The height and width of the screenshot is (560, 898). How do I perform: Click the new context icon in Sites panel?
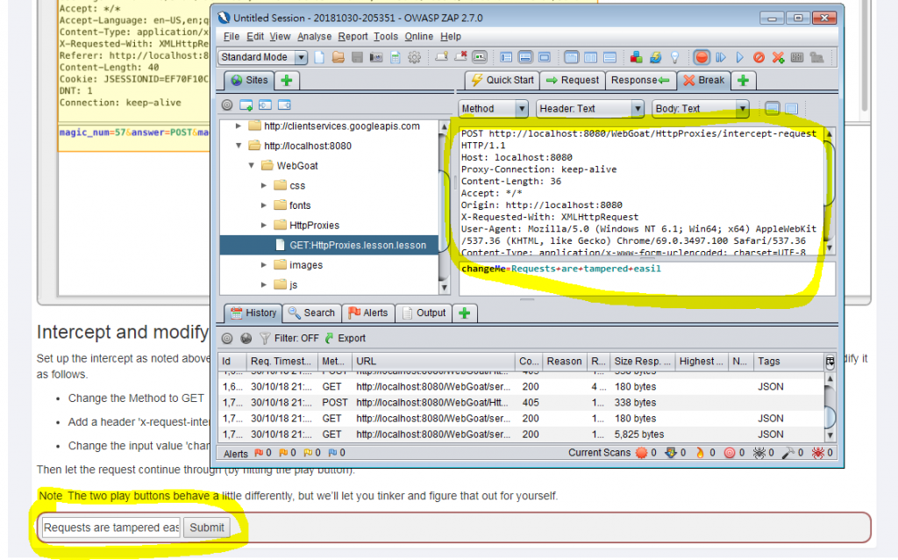(246, 105)
